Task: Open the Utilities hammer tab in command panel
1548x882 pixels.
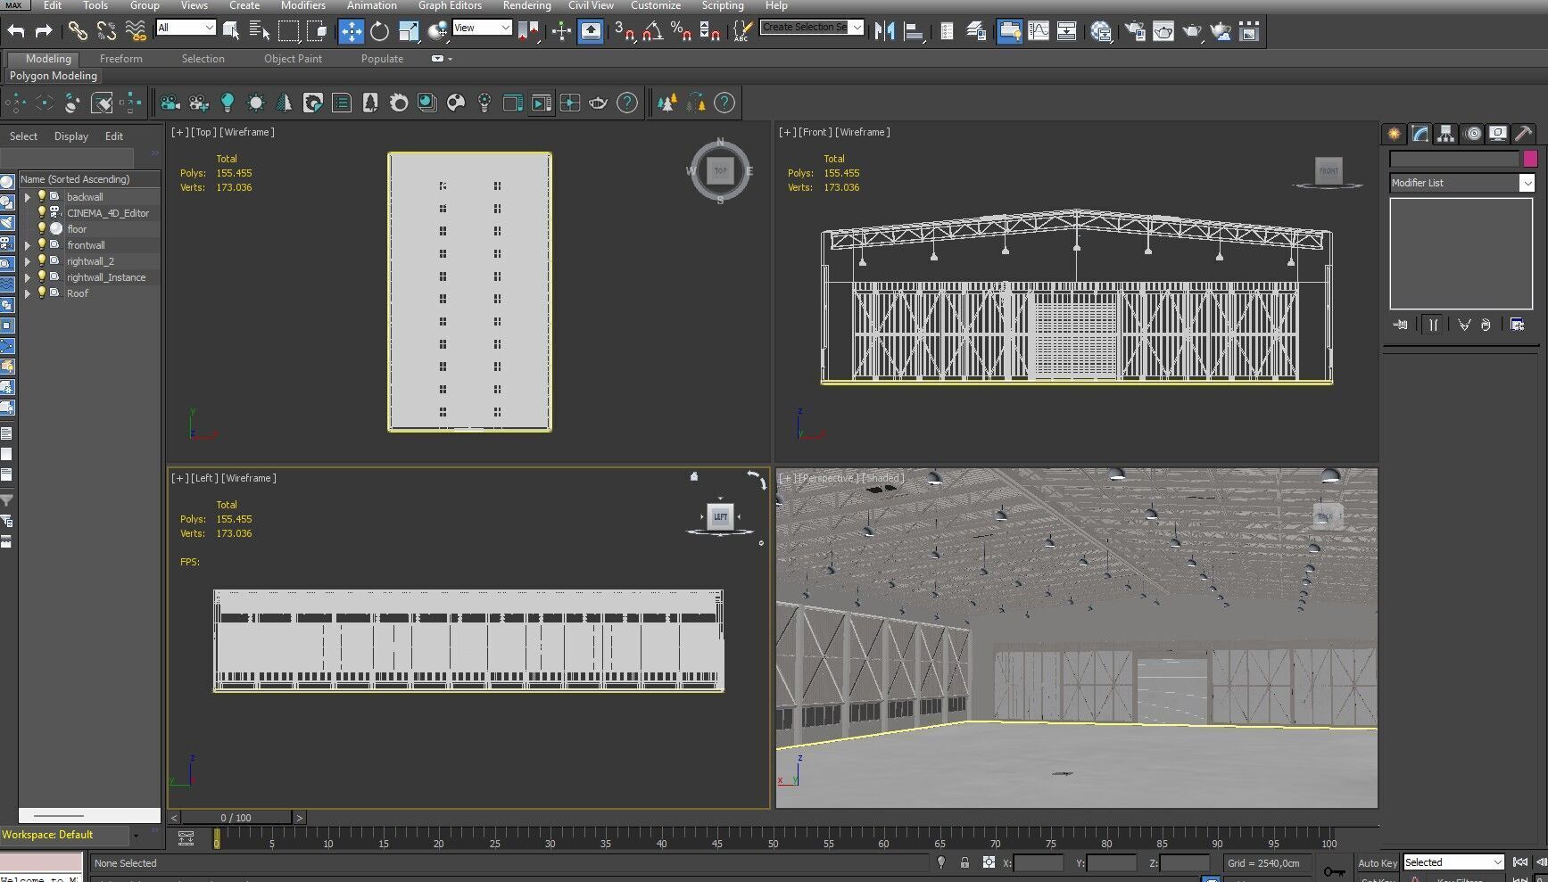Action: coord(1524,134)
